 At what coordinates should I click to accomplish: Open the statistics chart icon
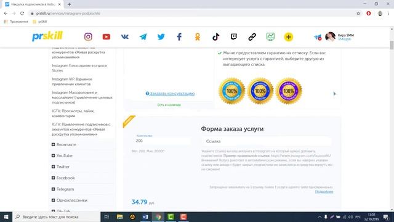coord(270,37)
